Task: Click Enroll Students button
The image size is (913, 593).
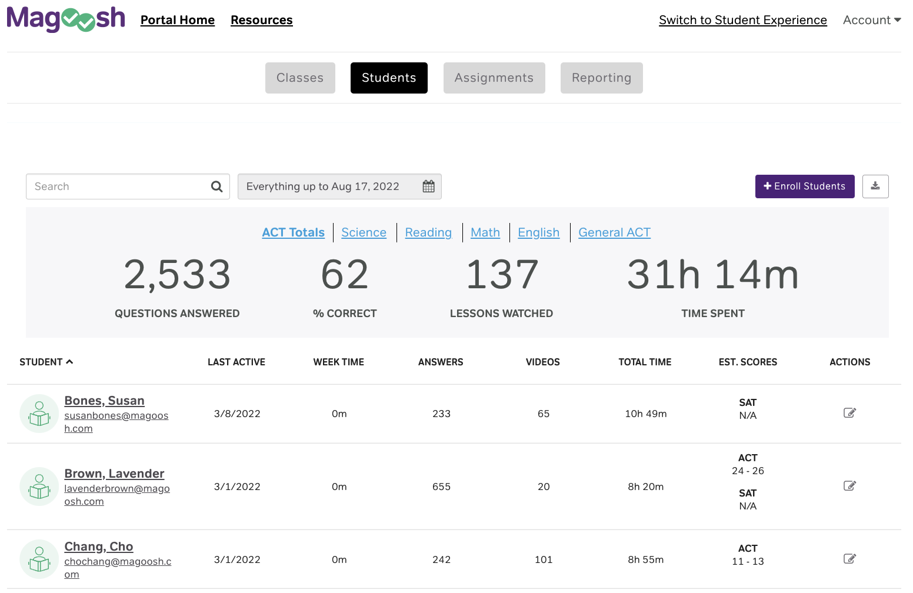Action: point(805,186)
